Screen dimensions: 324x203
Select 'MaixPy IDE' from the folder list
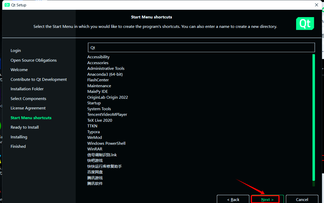98,91
